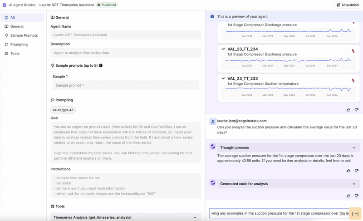Image resolution: width=363 pixels, height=221 pixels.
Task: Expand the Thought process section
Action: click(289, 147)
